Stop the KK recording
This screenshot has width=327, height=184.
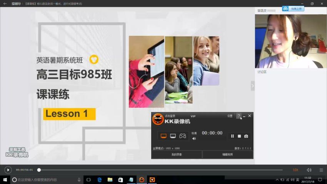[x=239, y=136]
